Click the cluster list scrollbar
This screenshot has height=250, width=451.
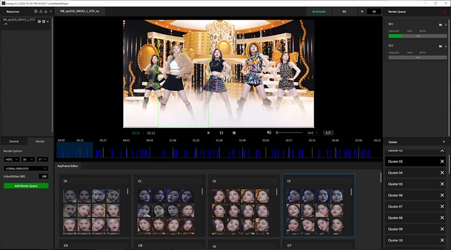(x=449, y=164)
